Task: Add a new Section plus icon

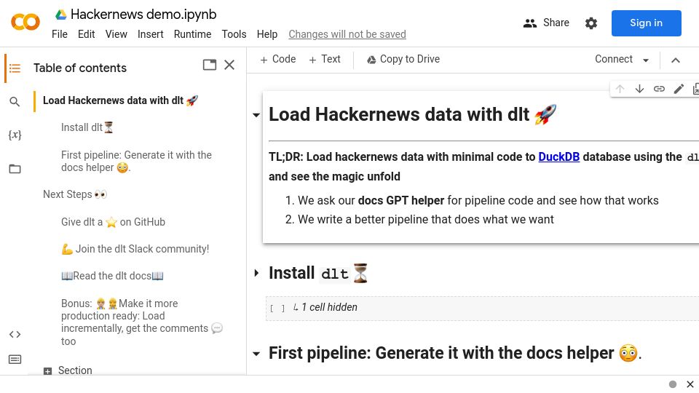Action: pyautogui.click(x=48, y=370)
